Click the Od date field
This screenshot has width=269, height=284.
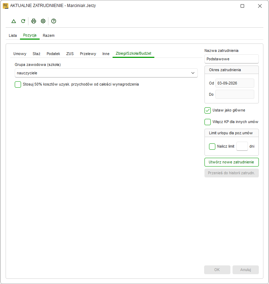[235, 83]
